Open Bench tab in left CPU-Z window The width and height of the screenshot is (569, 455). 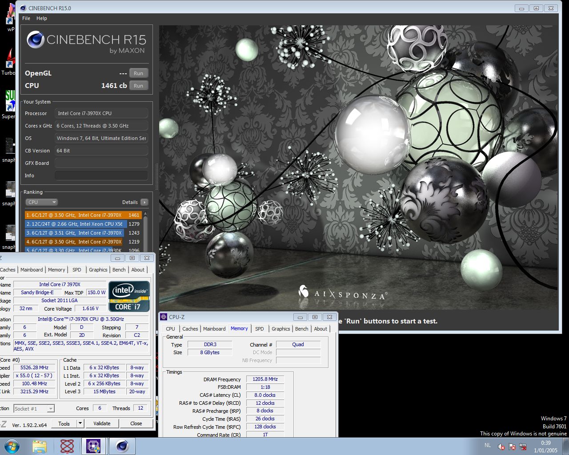[119, 270]
